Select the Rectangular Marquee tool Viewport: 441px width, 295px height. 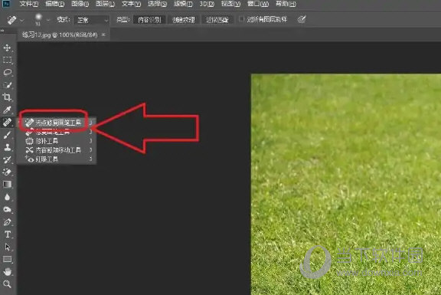click(x=7, y=60)
